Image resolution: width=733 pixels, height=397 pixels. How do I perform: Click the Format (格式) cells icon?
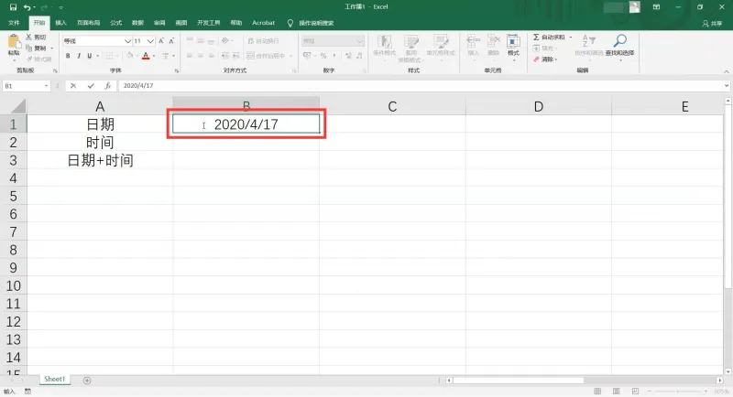(x=513, y=41)
